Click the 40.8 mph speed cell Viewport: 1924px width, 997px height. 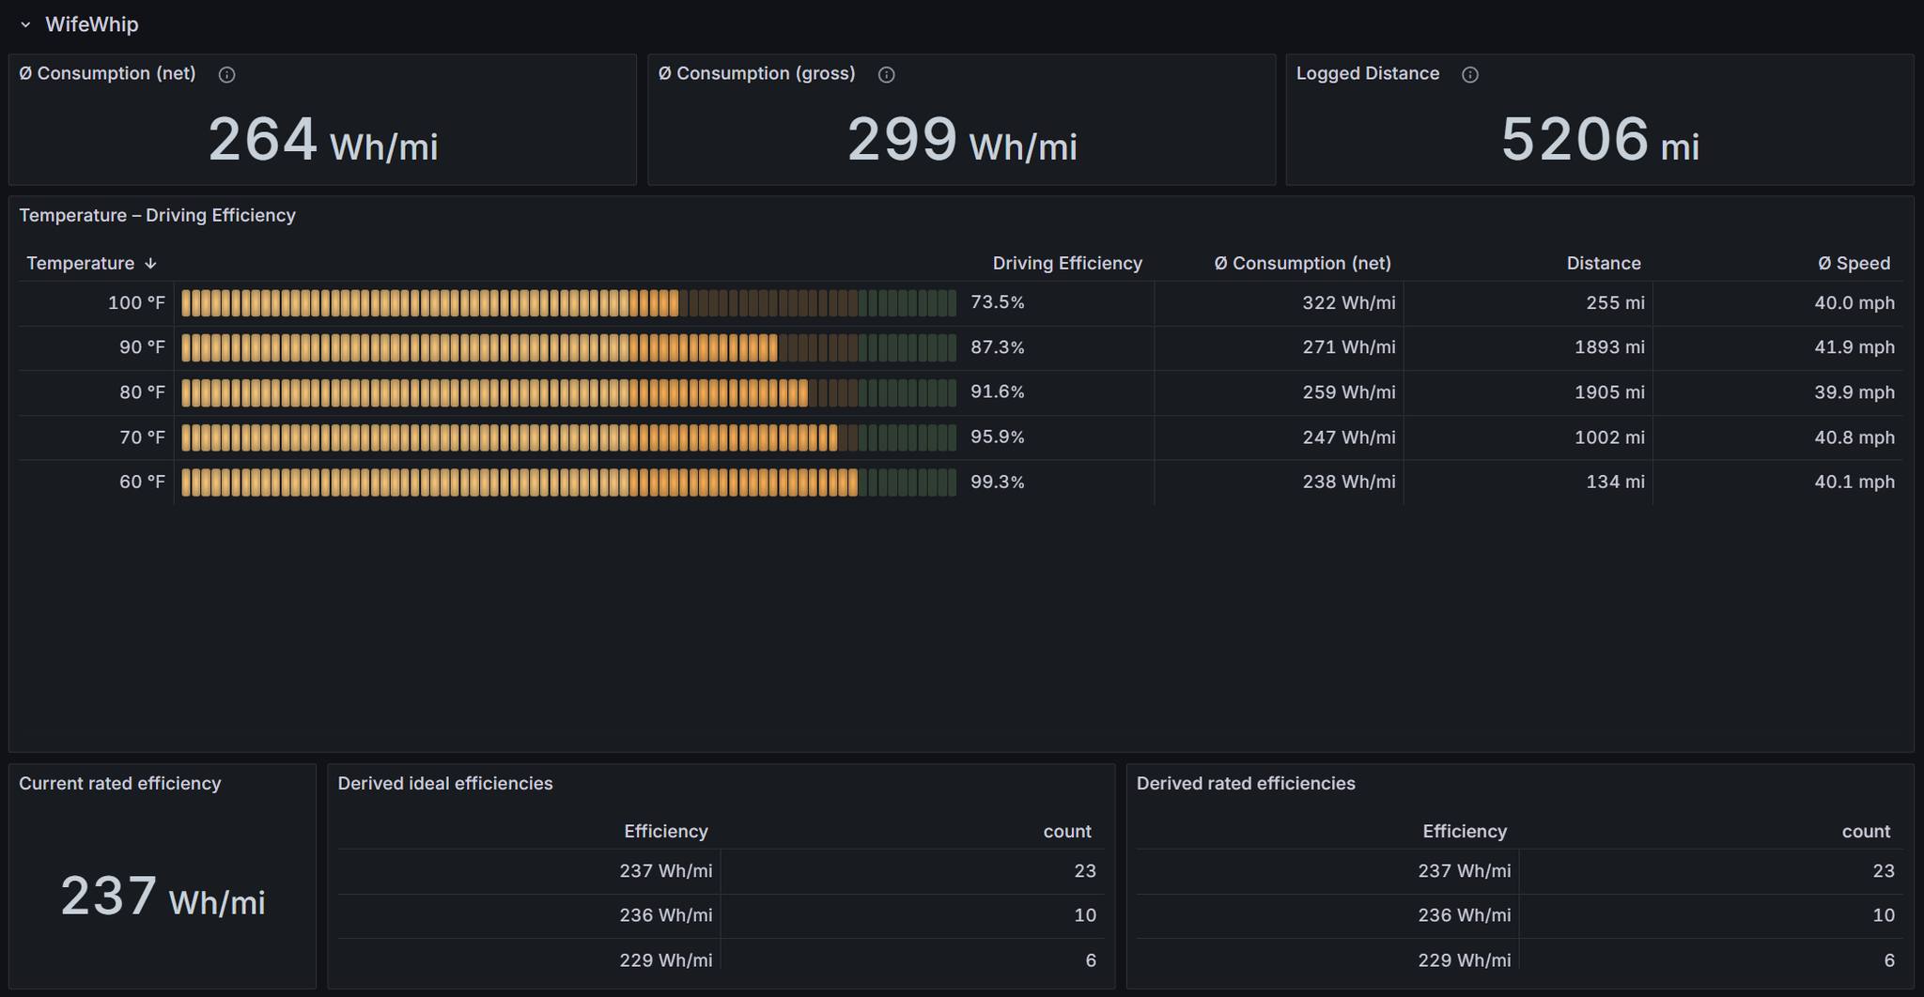tap(1777, 437)
